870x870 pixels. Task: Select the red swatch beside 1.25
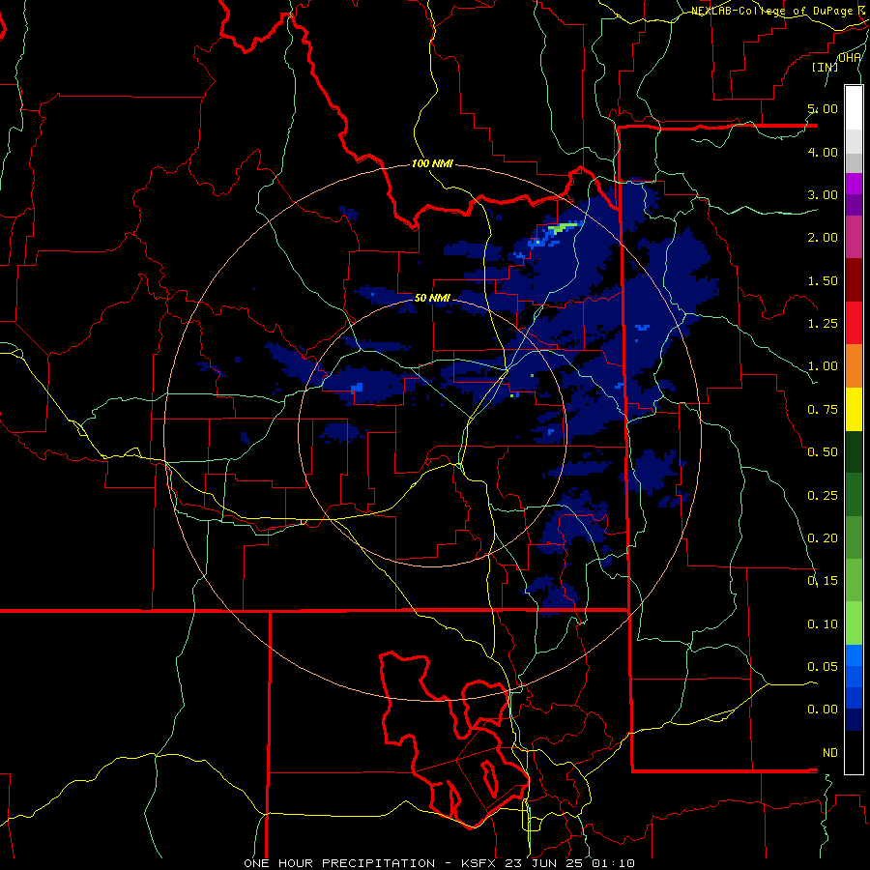854,323
